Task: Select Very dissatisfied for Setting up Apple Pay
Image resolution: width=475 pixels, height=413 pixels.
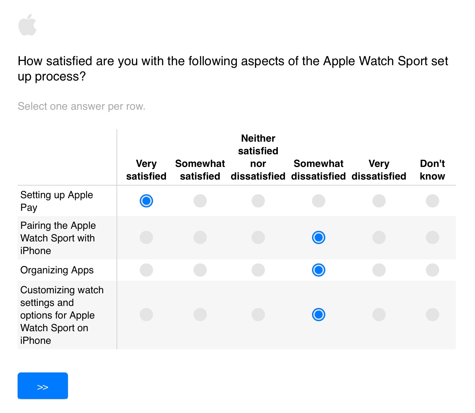Action: coord(379,201)
